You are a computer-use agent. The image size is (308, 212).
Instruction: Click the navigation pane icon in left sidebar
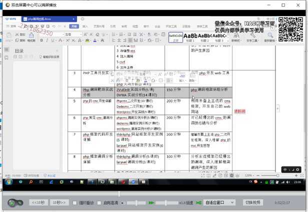(x=7, y=49)
